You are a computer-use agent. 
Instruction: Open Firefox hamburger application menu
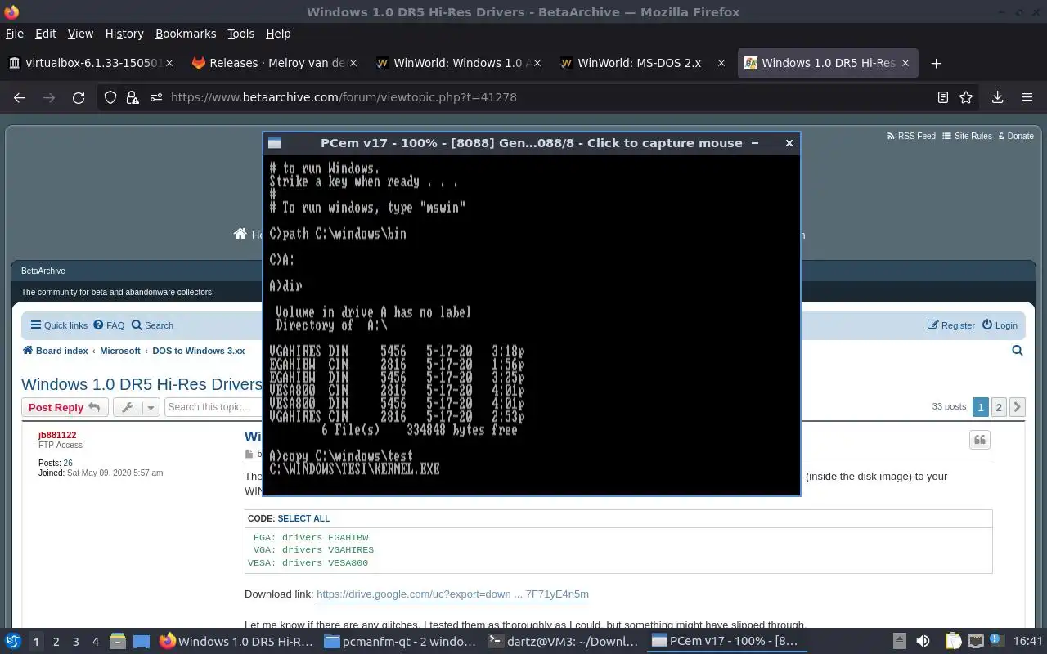point(1027,97)
